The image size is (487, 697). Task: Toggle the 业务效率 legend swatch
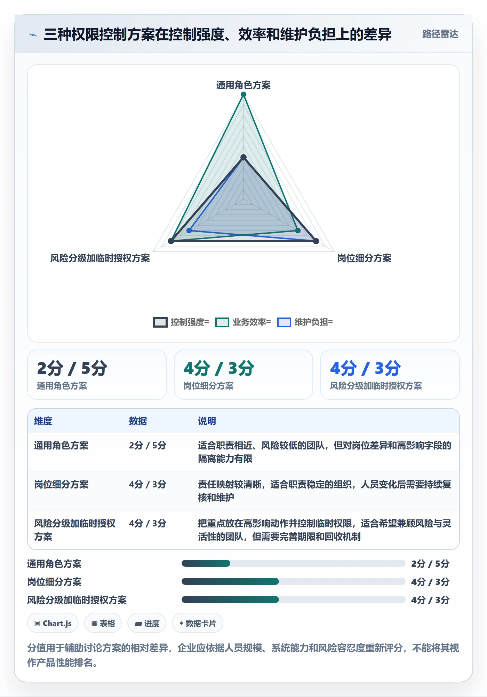click(222, 322)
